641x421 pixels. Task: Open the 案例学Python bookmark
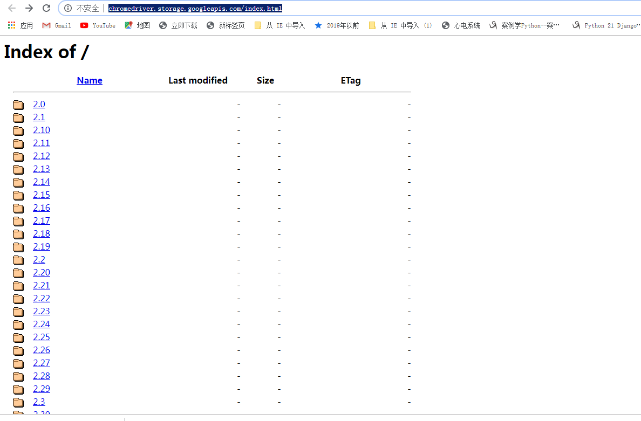point(524,25)
